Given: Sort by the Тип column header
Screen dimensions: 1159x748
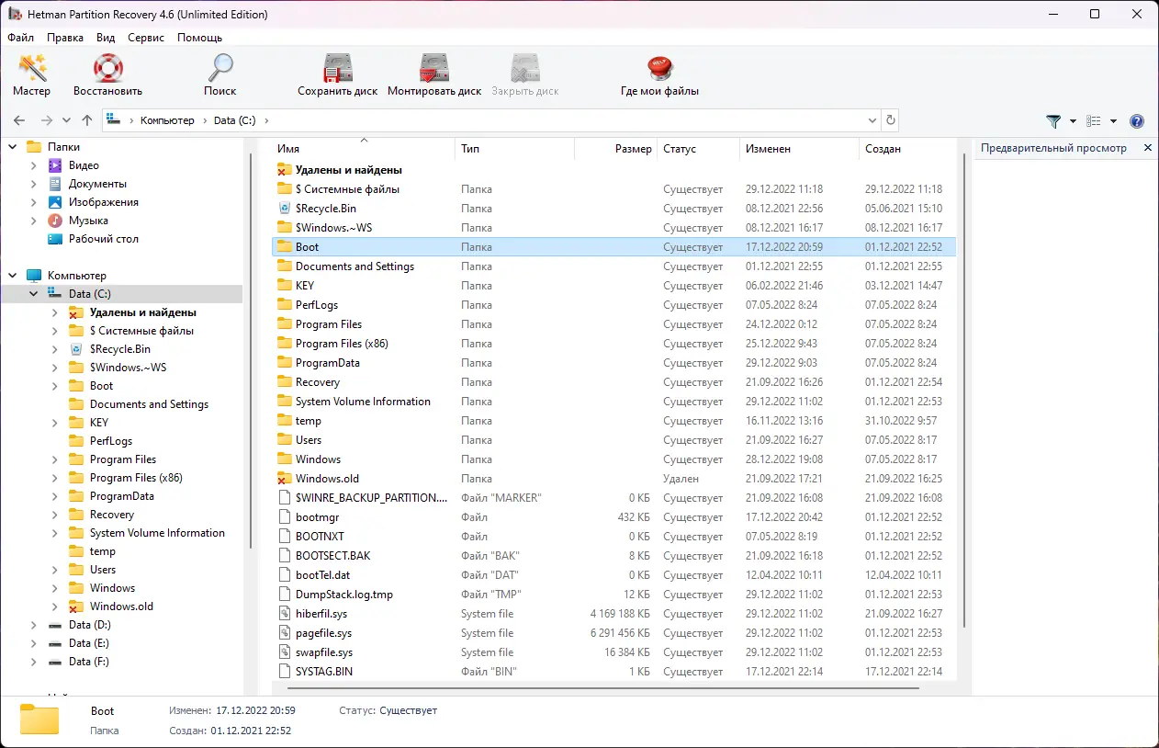Looking at the screenshot, I should [514, 148].
